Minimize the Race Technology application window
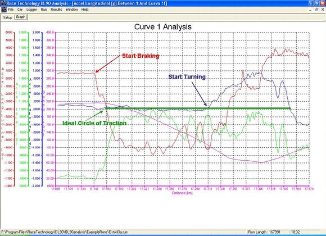The image size is (326, 236). [x=311, y=3]
